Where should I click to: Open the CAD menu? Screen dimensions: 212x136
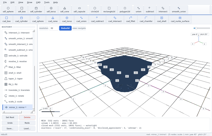click(x=38, y=2)
